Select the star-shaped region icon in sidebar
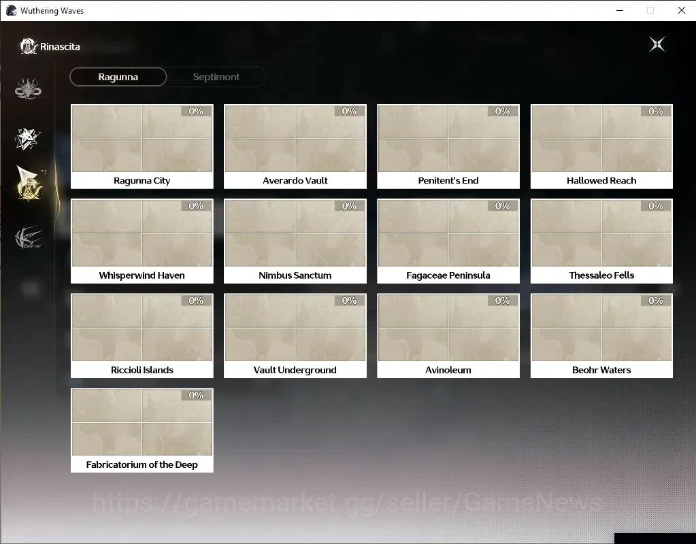This screenshot has height=544, width=696. (27, 139)
